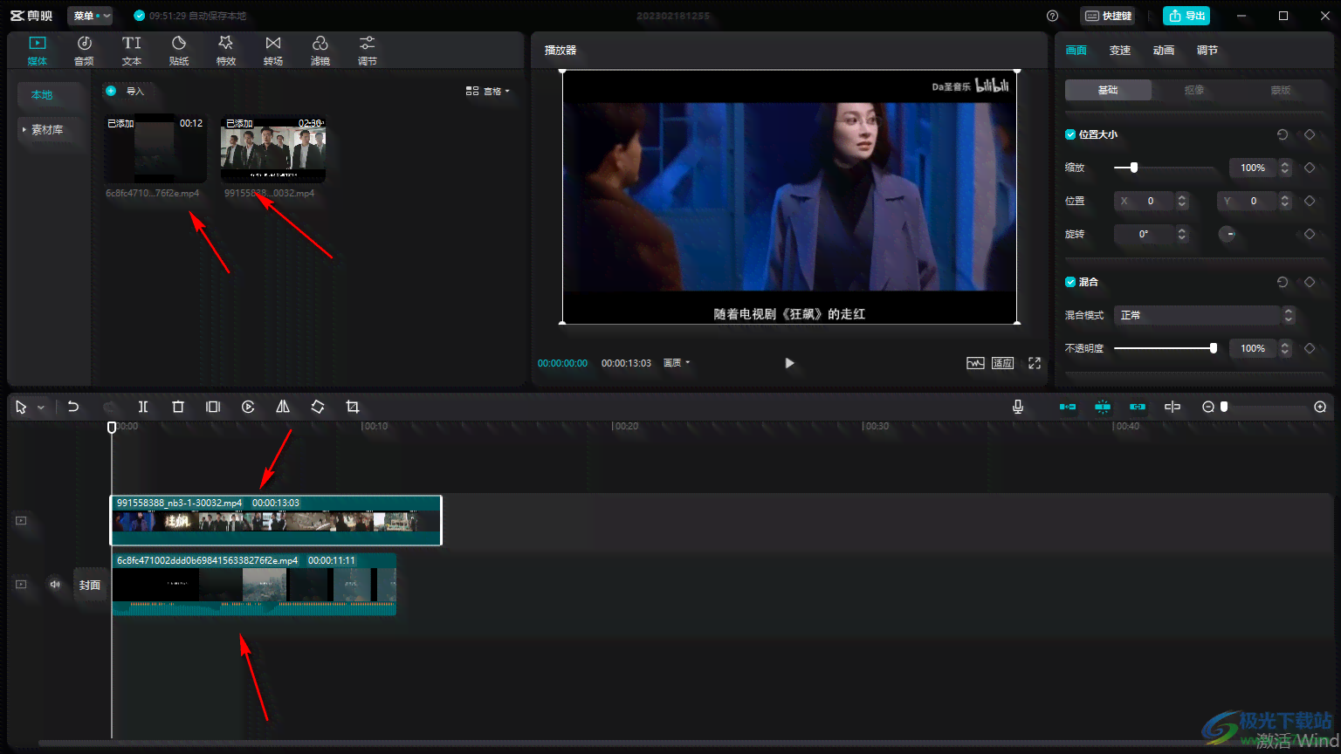Open the 贴纸 sticker tab
Image resolution: width=1341 pixels, height=754 pixels.
179,51
